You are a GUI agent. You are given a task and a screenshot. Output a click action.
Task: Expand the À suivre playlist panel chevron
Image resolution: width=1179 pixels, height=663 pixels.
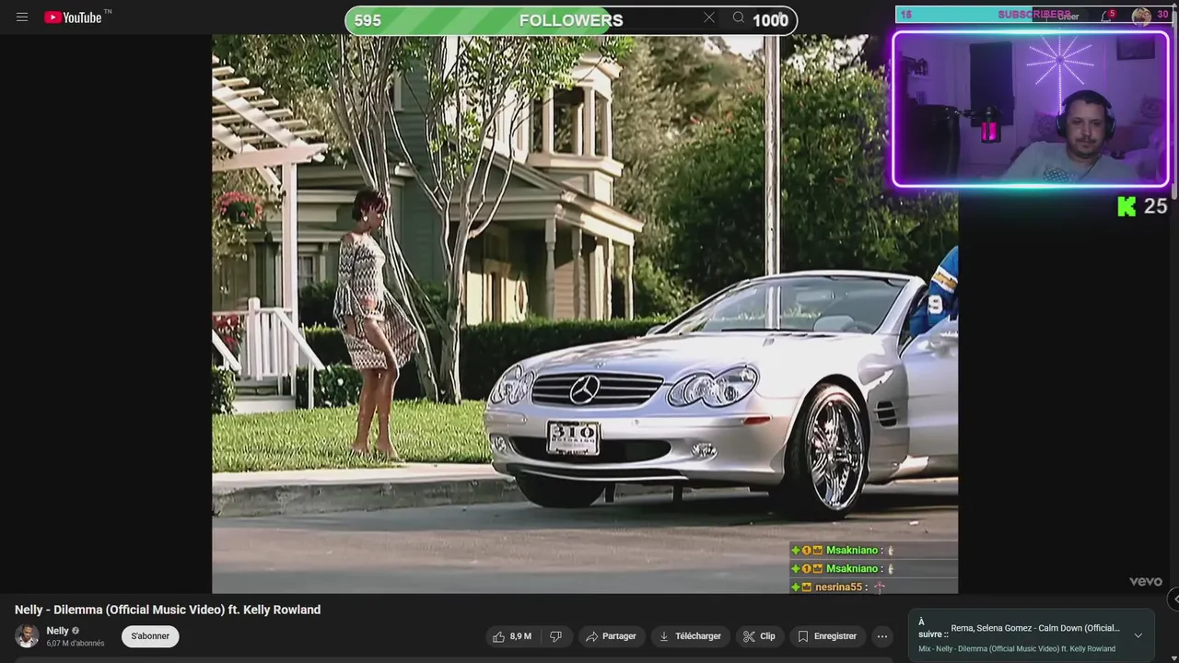tap(1138, 635)
